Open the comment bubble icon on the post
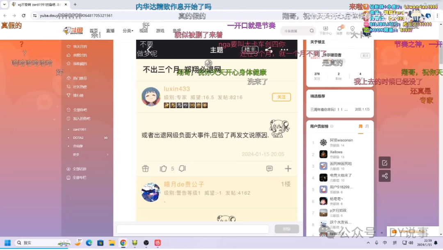Image resolution: width=443 pixels, height=250 pixels. click(269, 168)
